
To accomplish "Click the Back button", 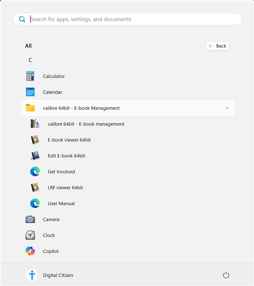I will (217, 46).
